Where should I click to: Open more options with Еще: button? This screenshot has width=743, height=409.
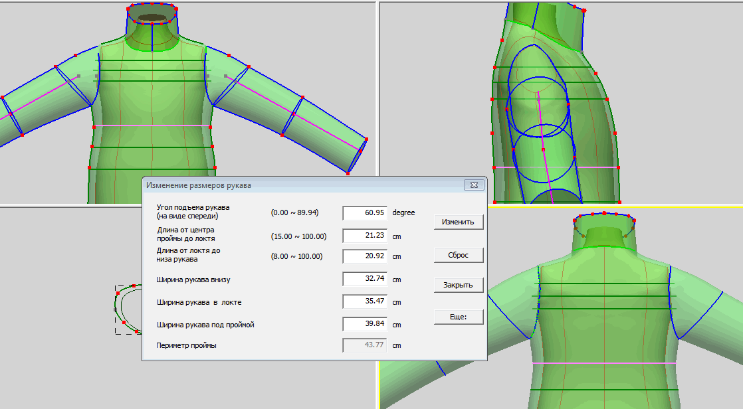point(458,317)
